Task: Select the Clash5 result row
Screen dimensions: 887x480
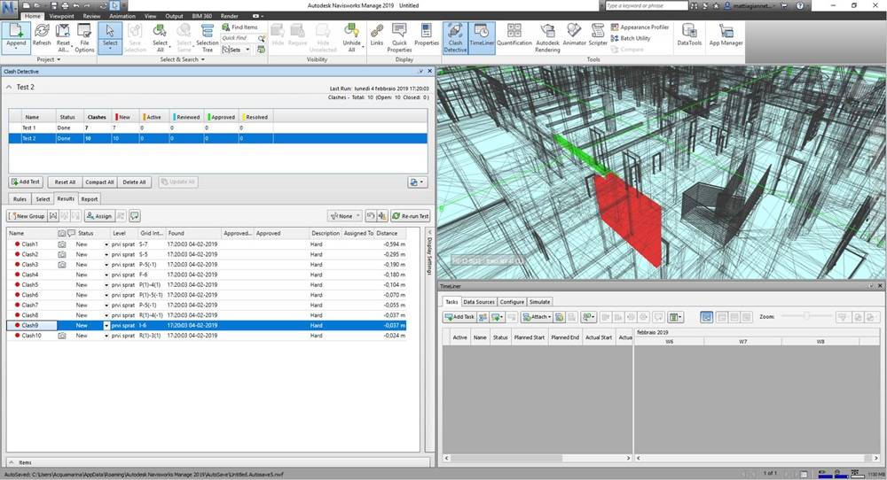Action: click(x=207, y=285)
